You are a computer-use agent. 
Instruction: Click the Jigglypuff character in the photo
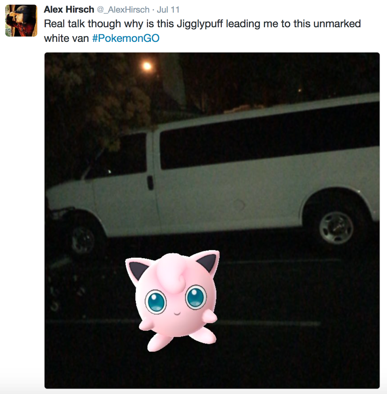click(x=173, y=300)
